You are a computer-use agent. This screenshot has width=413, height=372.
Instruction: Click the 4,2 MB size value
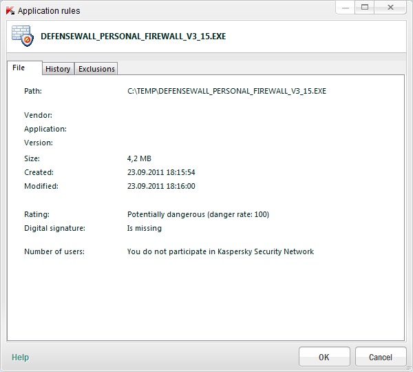(139, 158)
